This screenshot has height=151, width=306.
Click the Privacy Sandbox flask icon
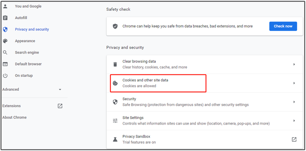coord(115,140)
